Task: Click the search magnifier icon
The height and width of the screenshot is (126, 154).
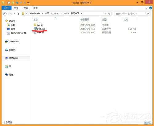Action: click(x=148, y=14)
